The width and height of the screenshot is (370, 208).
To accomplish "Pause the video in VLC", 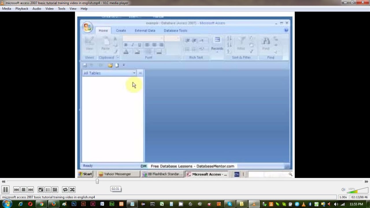I will [5, 190].
